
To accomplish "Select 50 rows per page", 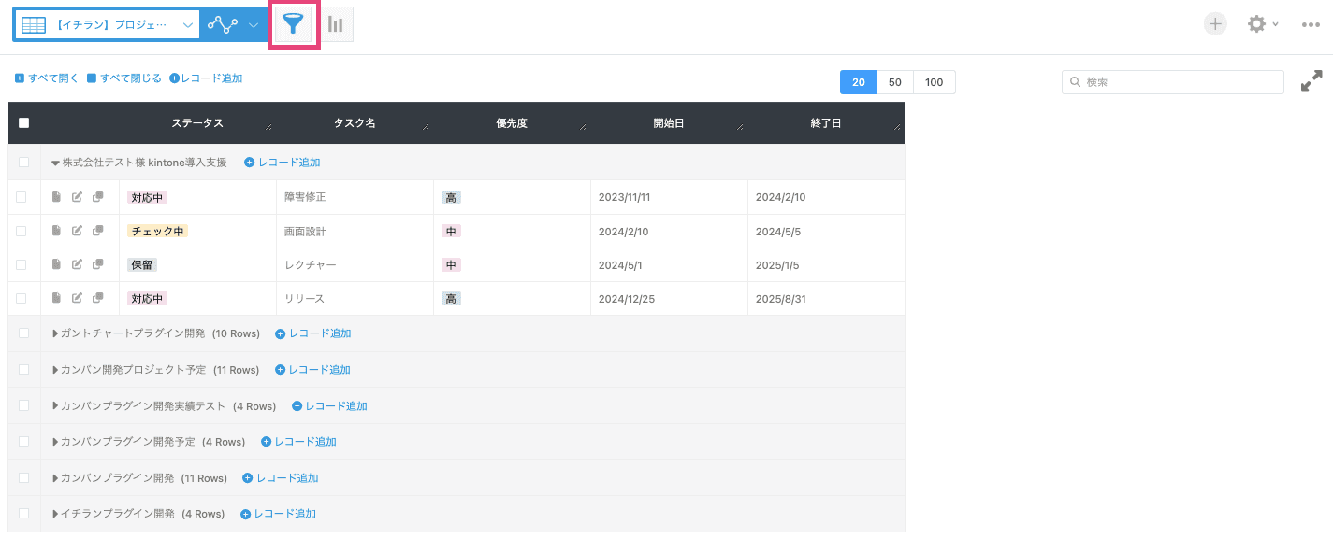I will click(895, 82).
